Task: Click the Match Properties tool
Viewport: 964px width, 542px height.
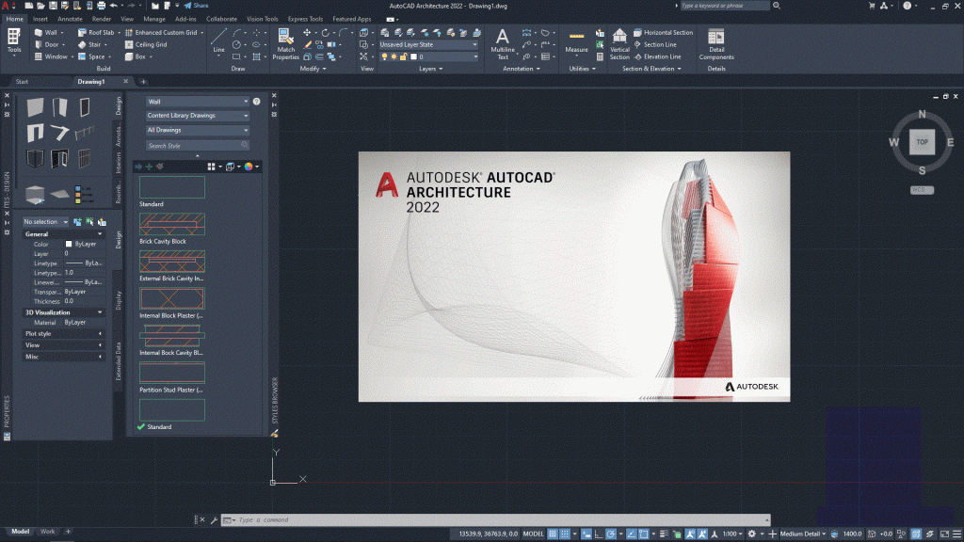Action: click(x=285, y=44)
